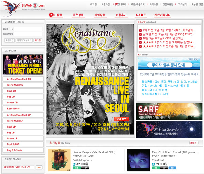
Task: Click price icon next to 59,000원
Action: click(x=153, y=164)
